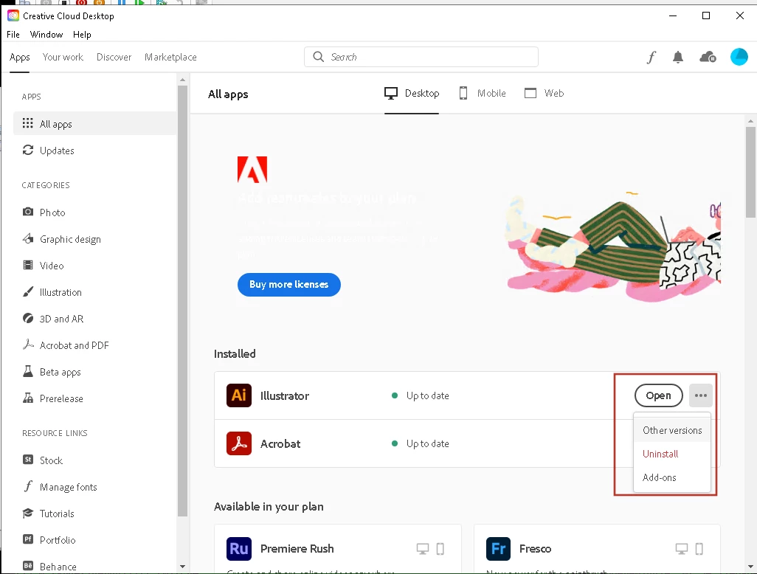Click the Creative Cloud title bar icon

(x=13, y=15)
